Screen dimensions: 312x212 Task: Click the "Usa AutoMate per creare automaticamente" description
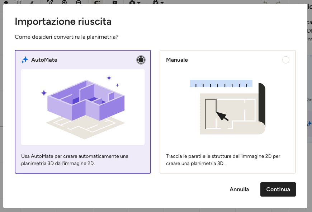pos(75,160)
